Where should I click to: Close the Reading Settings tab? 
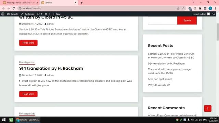(x=37, y=3)
